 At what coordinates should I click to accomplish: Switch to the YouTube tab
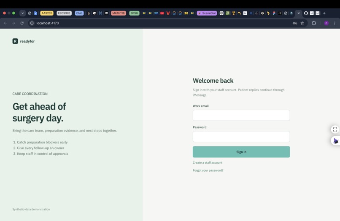click(x=162, y=13)
